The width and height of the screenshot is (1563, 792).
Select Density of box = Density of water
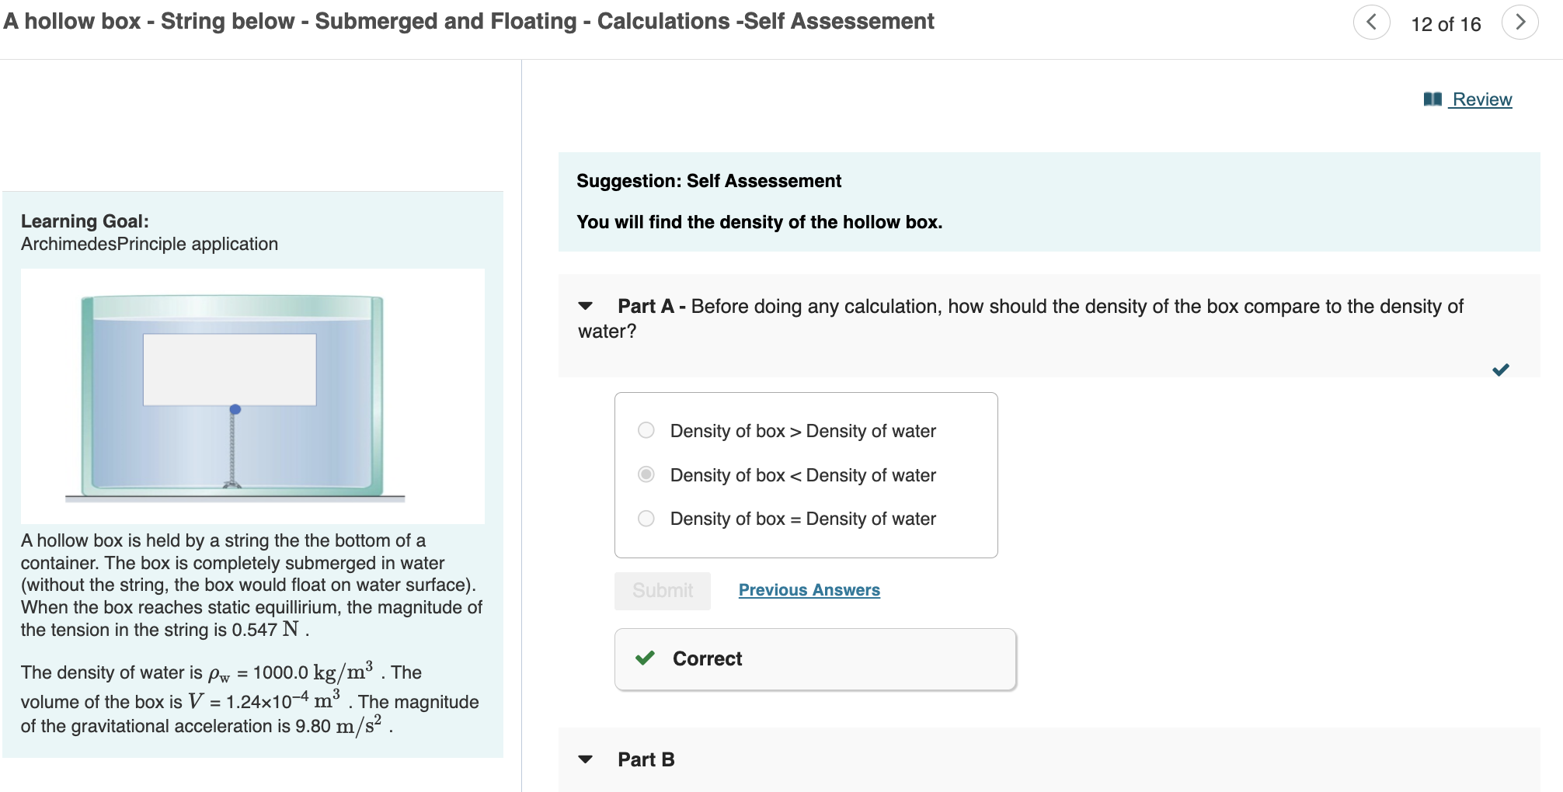pos(646,518)
